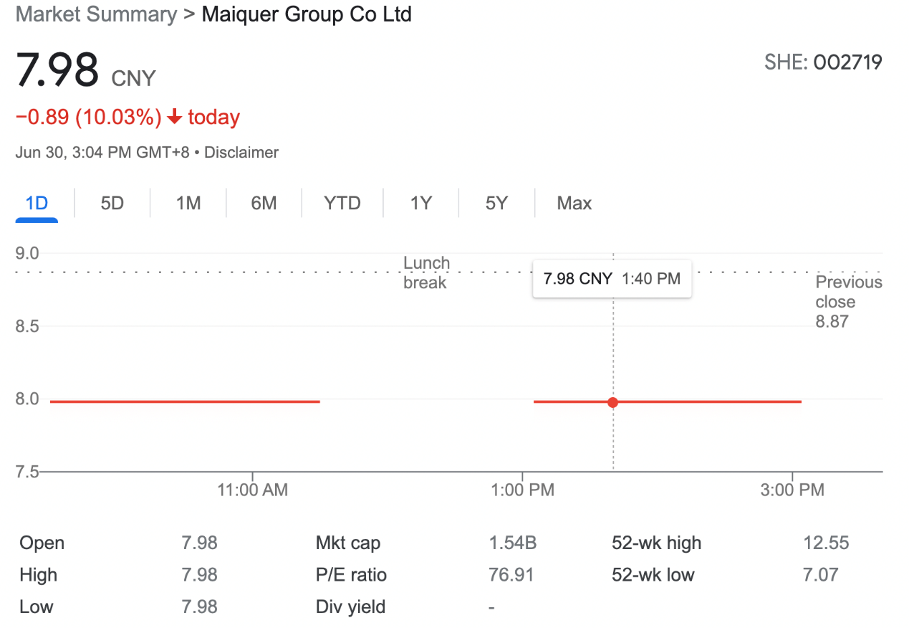The image size is (909, 628).
Task: Click the −0.89 (10.03%) change text
Action: coord(89,118)
